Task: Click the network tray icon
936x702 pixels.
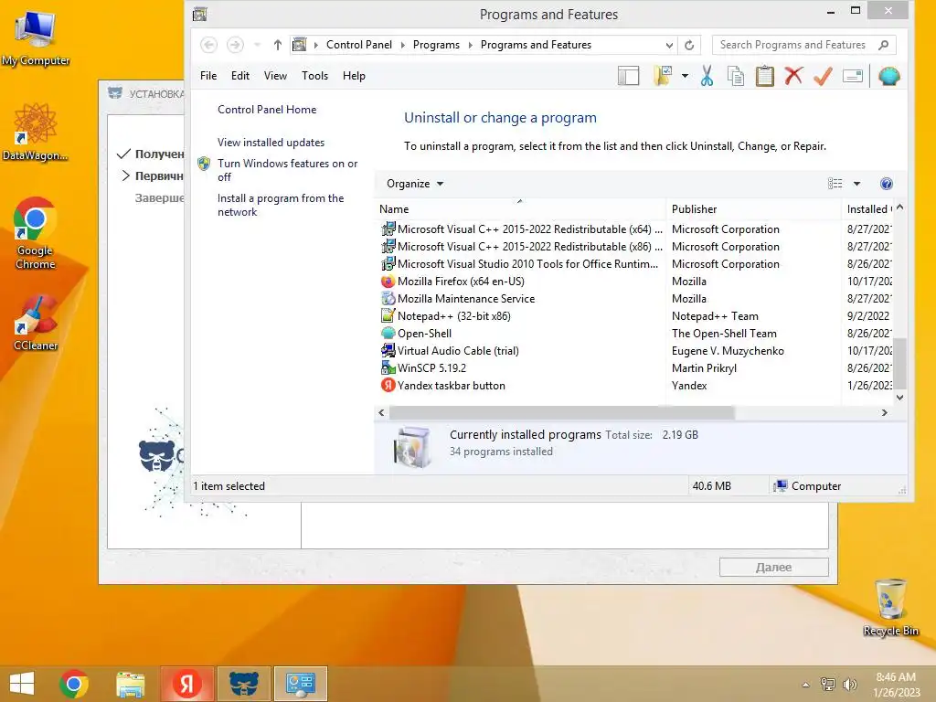Action: 828,685
